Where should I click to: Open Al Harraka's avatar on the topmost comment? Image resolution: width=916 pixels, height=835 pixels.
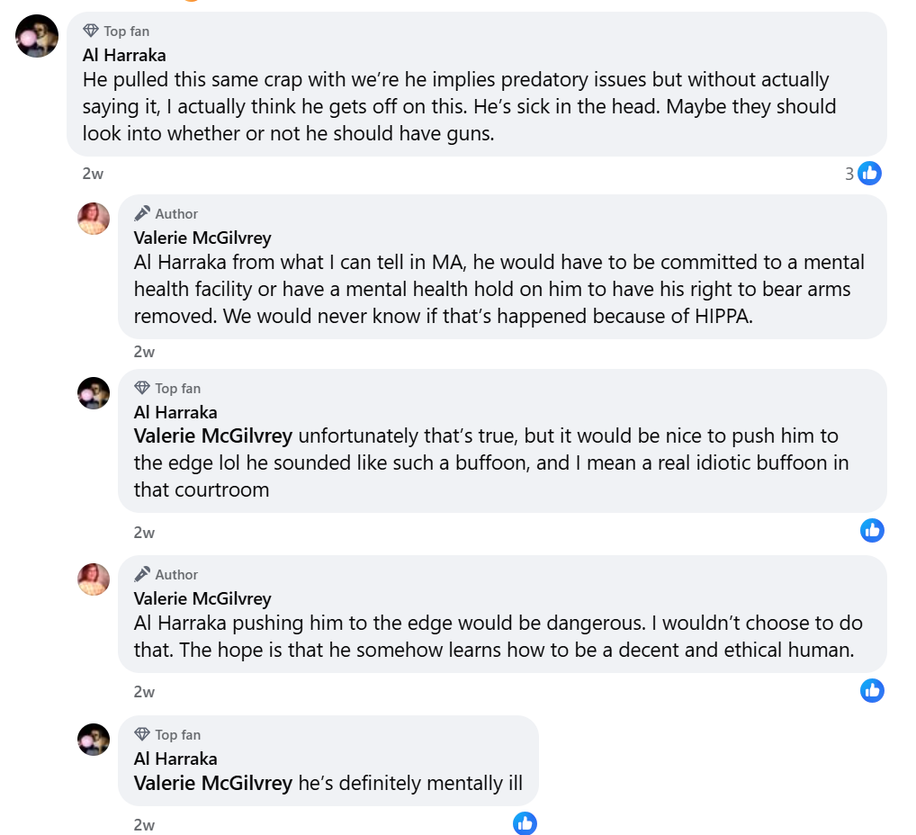tap(38, 36)
